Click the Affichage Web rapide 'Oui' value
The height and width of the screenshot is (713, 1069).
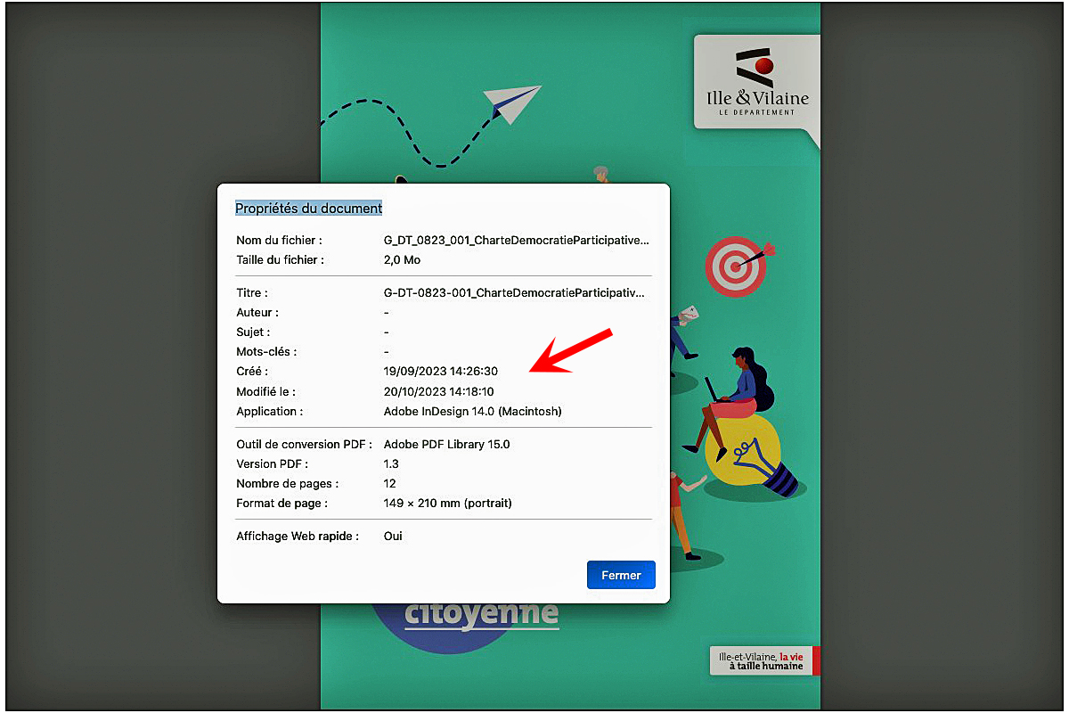(x=393, y=536)
